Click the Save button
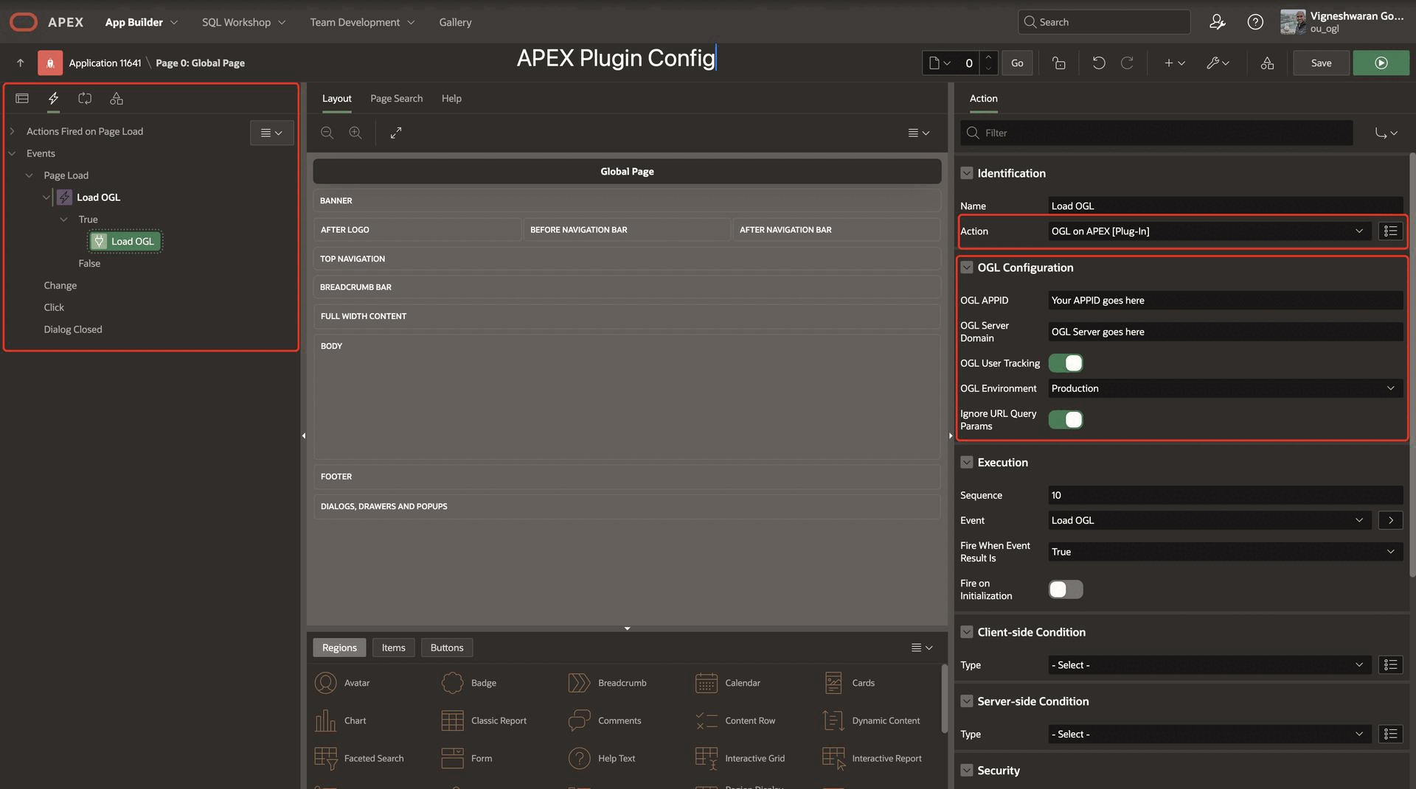 [x=1321, y=63]
